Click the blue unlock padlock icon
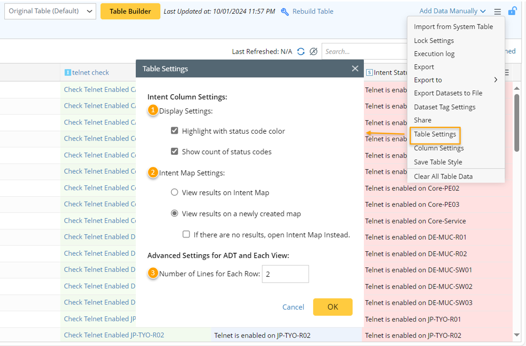Image resolution: width=526 pixels, height=346 pixels. click(x=512, y=11)
